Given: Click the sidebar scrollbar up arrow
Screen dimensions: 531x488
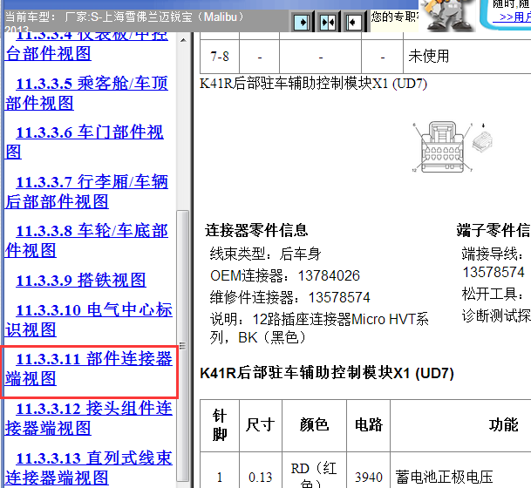Looking at the screenshot, I should pyautogui.click(x=183, y=40).
